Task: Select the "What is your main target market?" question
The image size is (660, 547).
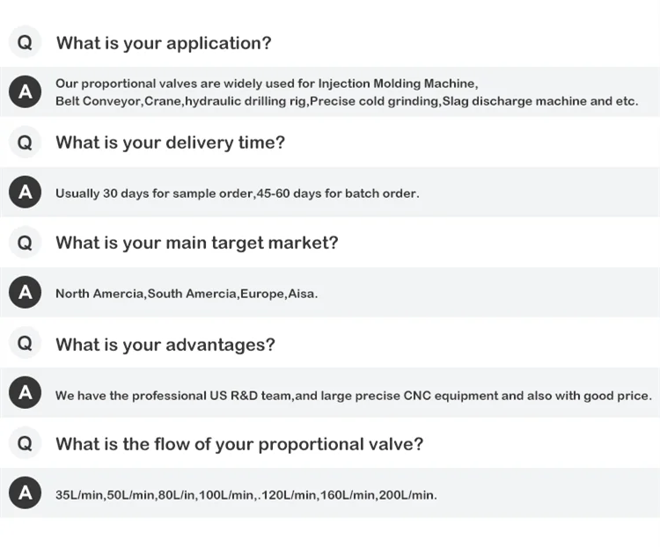Action: click(196, 243)
